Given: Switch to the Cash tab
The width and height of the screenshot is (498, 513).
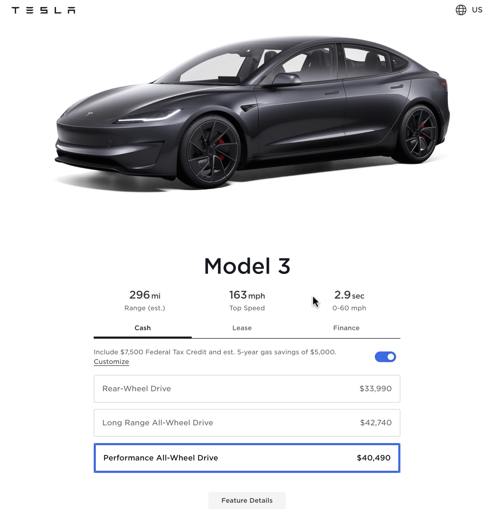Looking at the screenshot, I should click(143, 328).
